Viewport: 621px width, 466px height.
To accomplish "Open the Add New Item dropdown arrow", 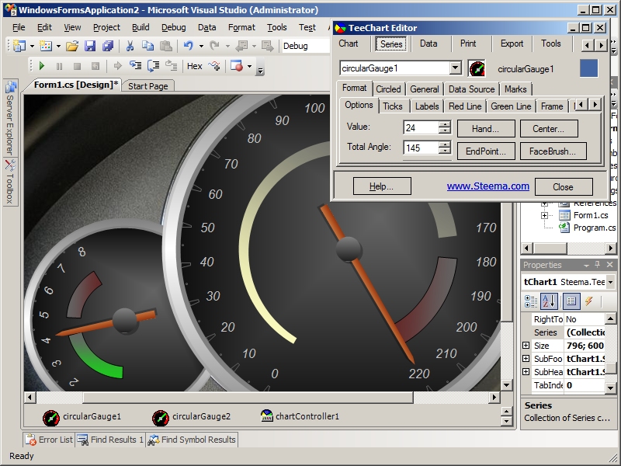I will tap(58, 47).
